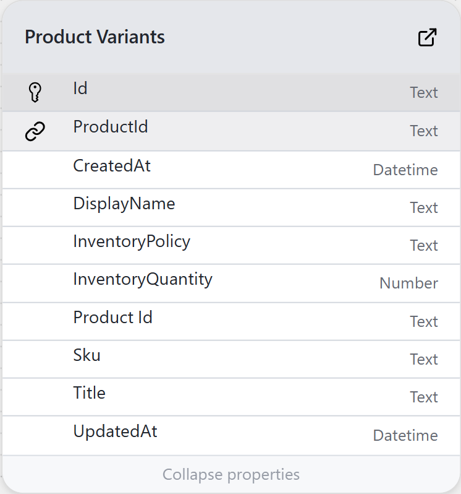The width and height of the screenshot is (461, 494).
Task: Open Product Variants in new window icon
Action: [427, 37]
